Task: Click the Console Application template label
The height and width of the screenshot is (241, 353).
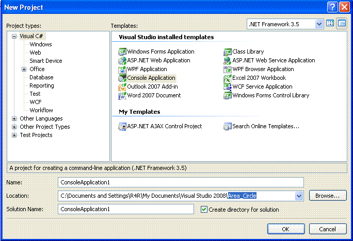Action: 151,78
